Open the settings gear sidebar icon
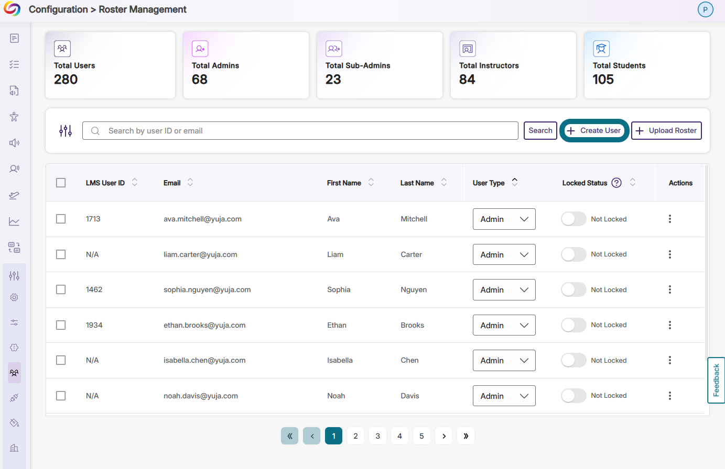The width and height of the screenshot is (725, 469). [x=14, y=297]
